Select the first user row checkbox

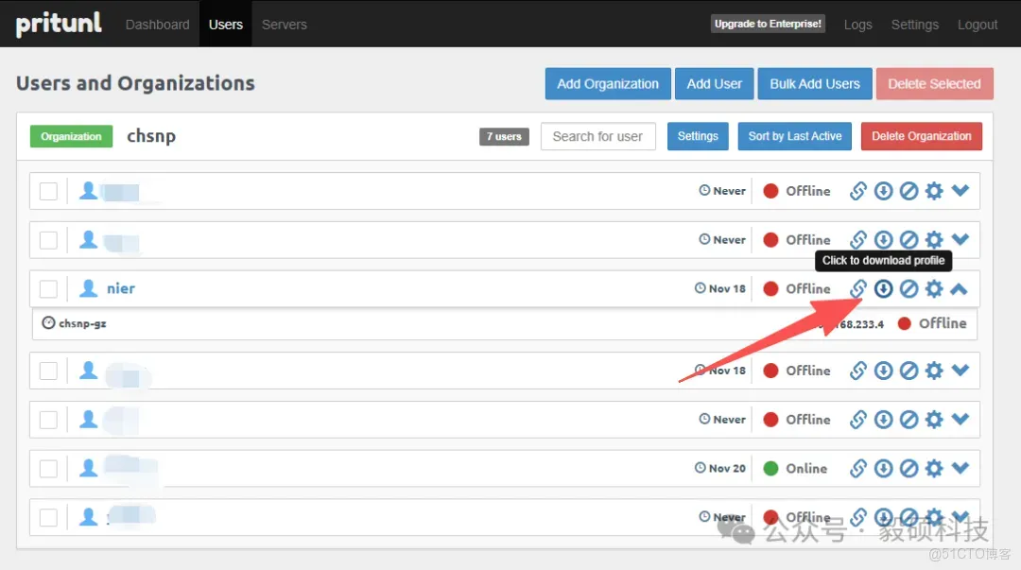coord(48,191)
